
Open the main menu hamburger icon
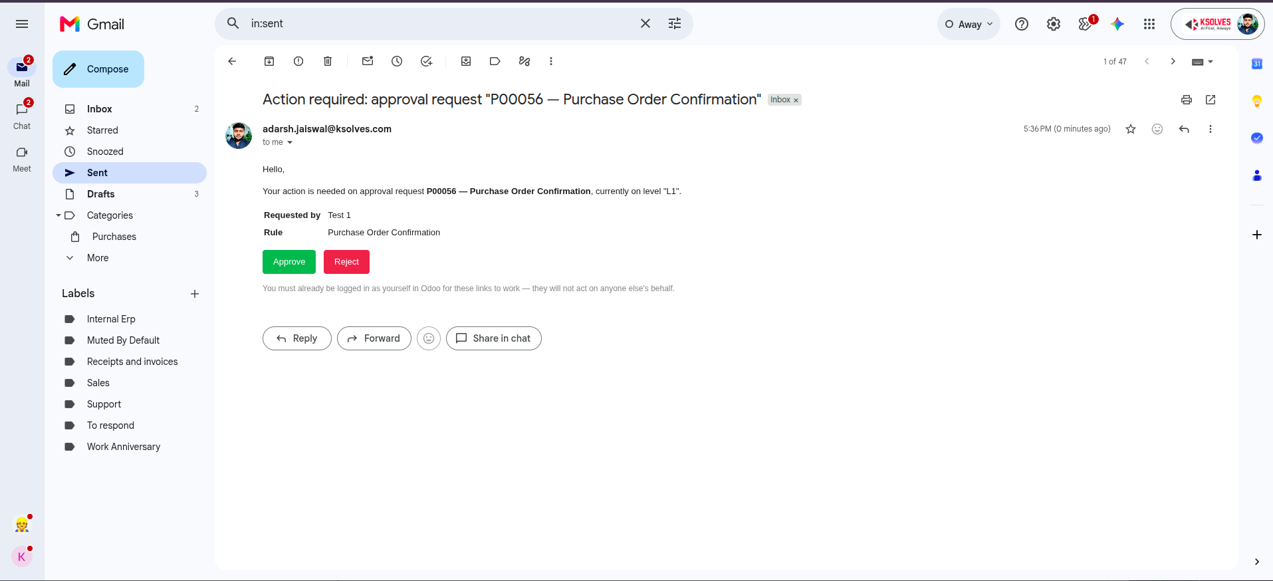point(22,24)
